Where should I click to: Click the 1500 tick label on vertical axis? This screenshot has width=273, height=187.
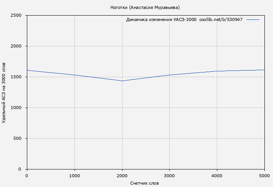(x=16, y=77)
